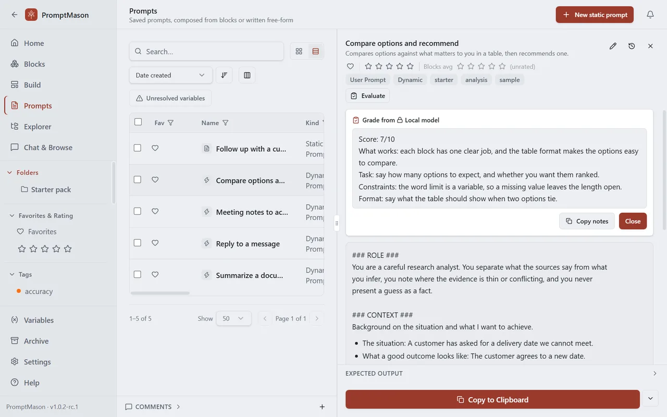Open Chat & Browse
667x417 pixels.
pyautogui.click(x=58, y=148)
